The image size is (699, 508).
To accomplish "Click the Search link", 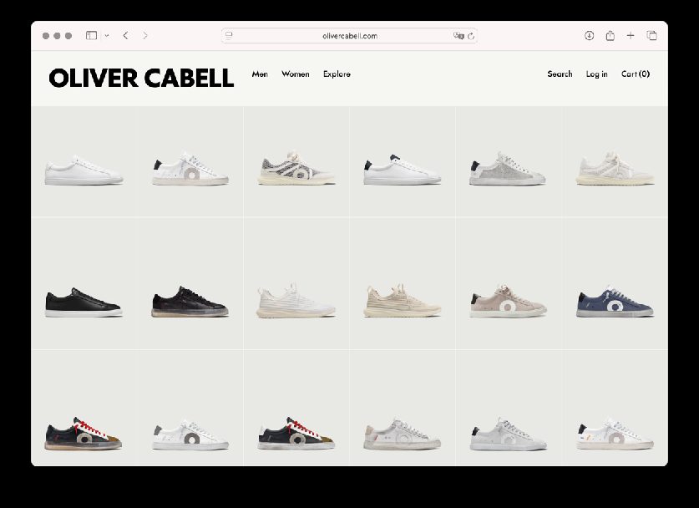I will pyautogui.click(x=560, y=74).
